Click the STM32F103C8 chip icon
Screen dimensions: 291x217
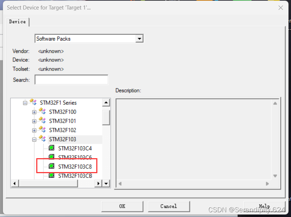pyautogui.click(x=51, y=166)
